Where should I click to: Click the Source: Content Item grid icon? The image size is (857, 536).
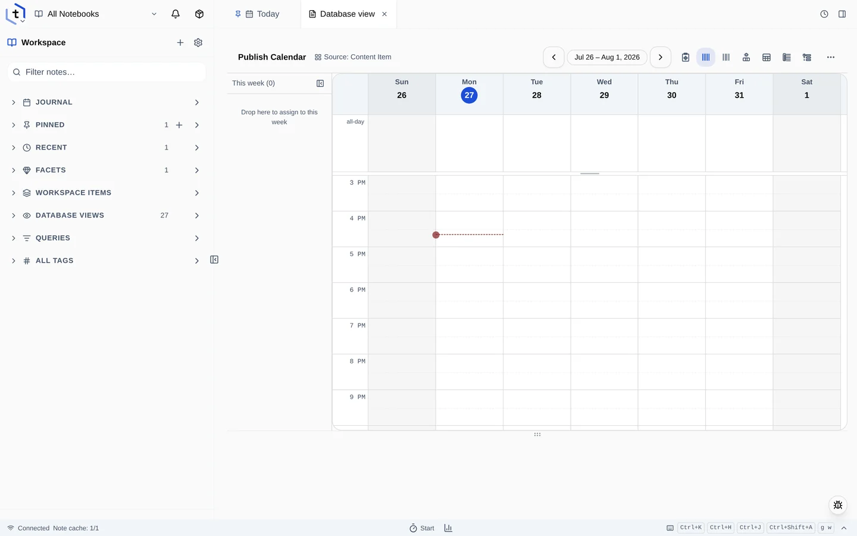(318, 57)
